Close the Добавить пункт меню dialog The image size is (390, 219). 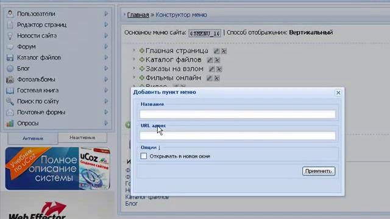(x=338, y=92)
